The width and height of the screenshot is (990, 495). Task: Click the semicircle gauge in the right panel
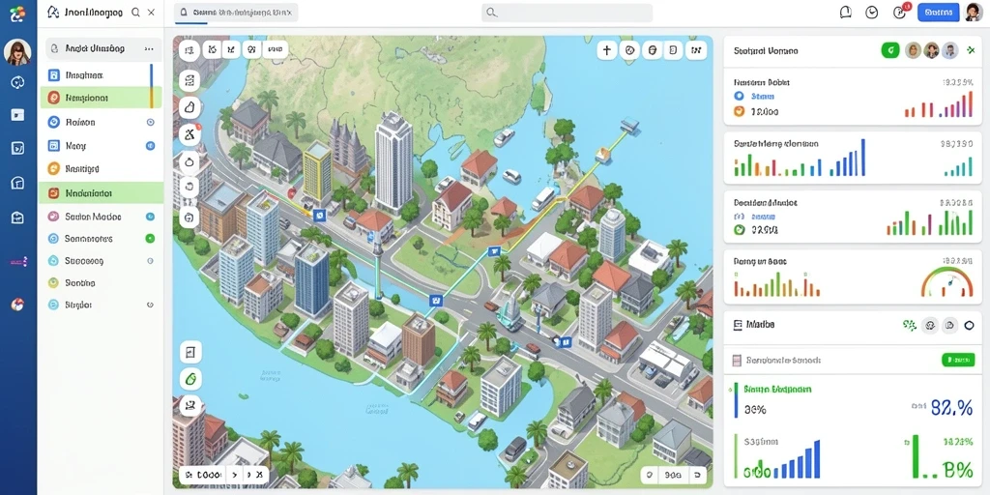(946, 282)
